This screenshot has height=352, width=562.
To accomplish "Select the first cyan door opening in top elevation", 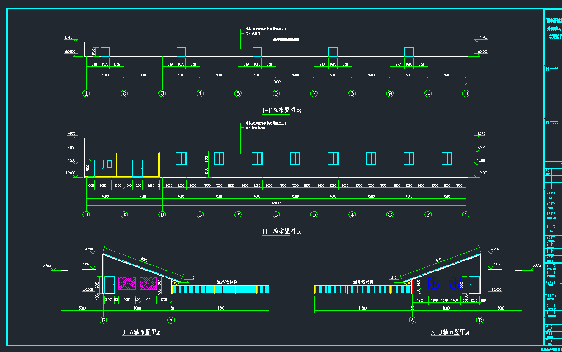I will point(105,52).
